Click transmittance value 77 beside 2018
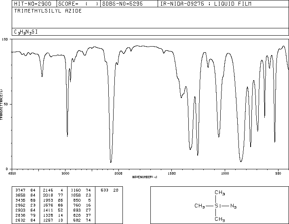Viewport: 289px width, 224px height. 61,195
